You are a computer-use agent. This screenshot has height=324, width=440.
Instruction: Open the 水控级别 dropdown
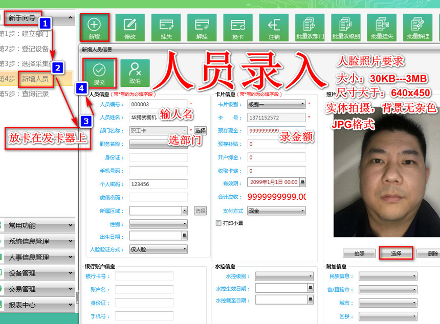(284, 276)
